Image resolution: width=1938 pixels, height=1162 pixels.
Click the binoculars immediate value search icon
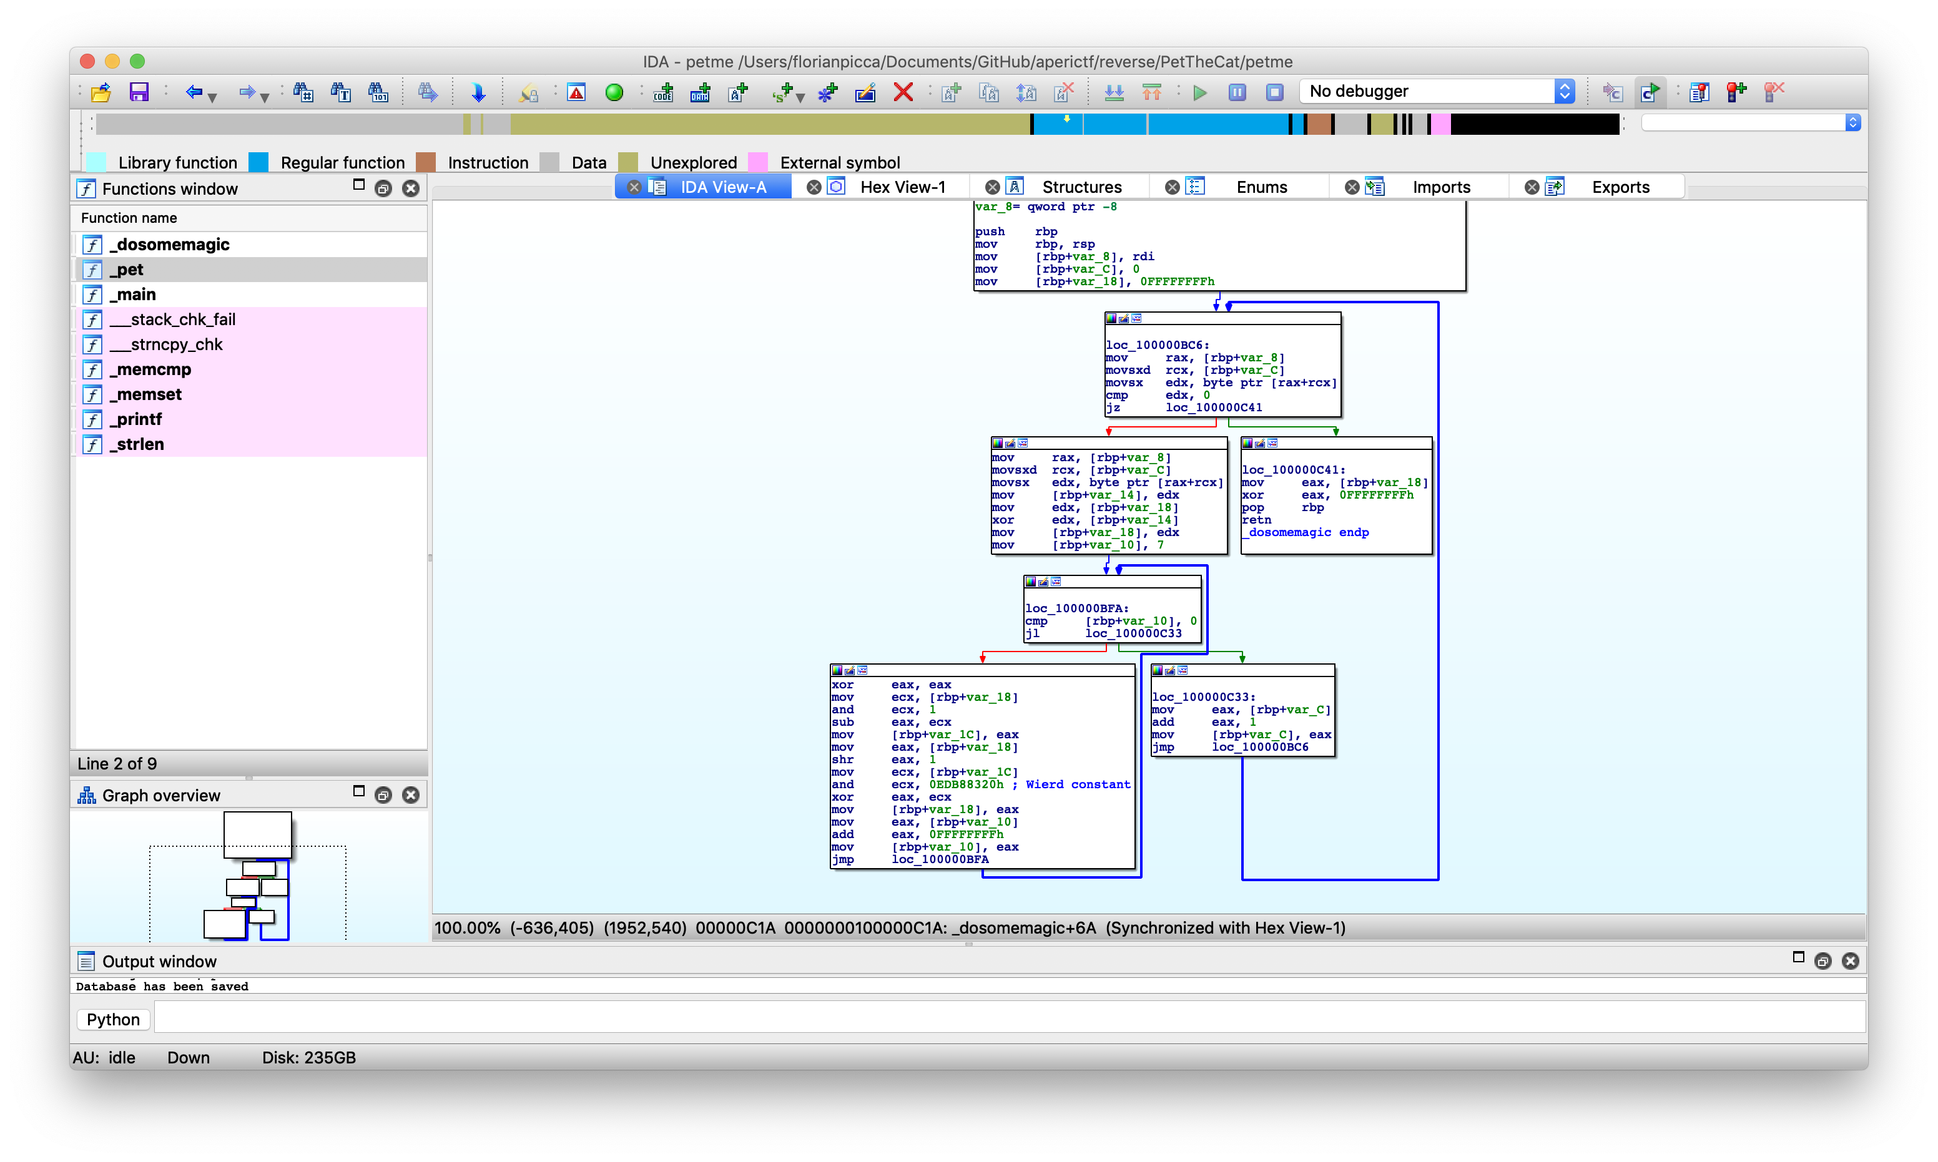tap(303, 92)
